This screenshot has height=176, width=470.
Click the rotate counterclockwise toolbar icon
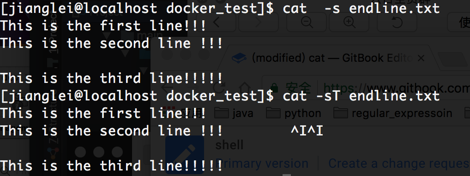tap(397, 22)
